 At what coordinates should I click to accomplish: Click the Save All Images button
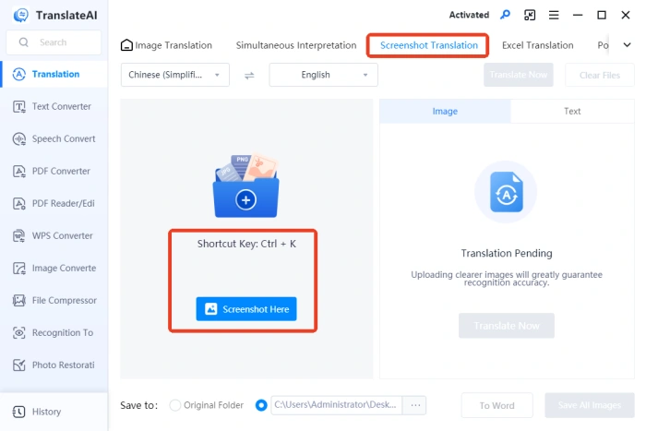pos(590,405)
